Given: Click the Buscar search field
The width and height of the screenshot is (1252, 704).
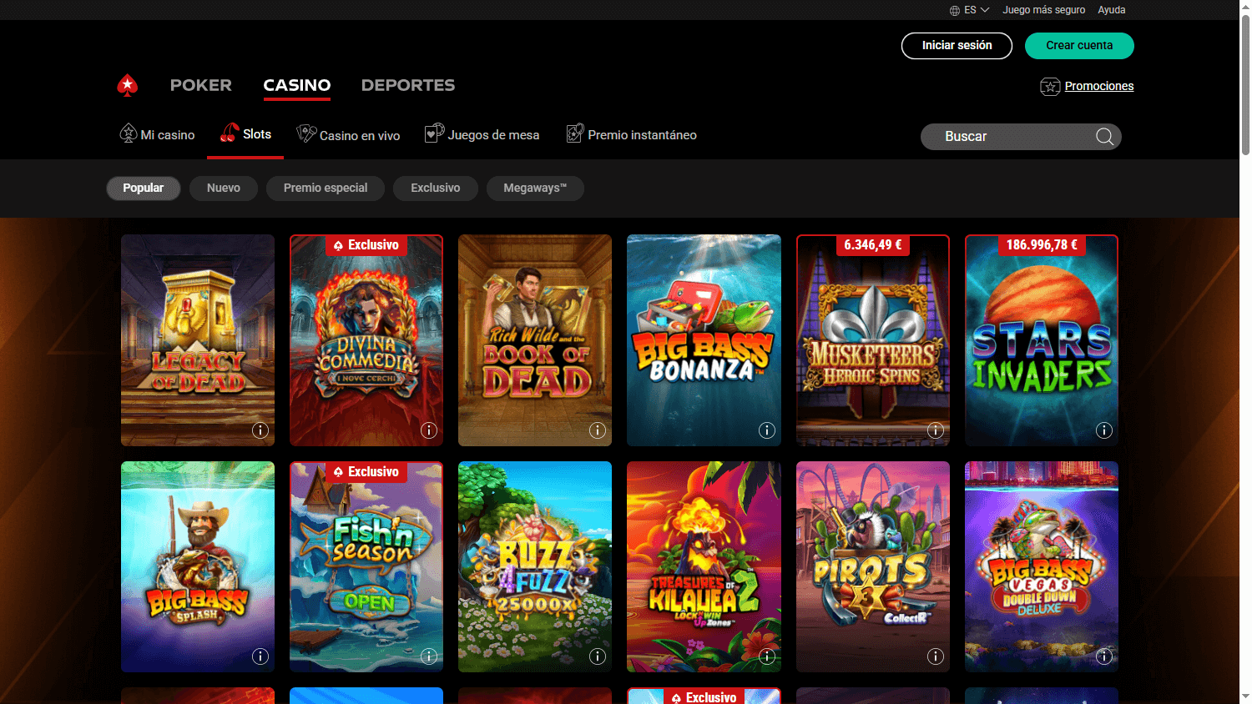Looking at the screenshot, I should [1021, 137].
